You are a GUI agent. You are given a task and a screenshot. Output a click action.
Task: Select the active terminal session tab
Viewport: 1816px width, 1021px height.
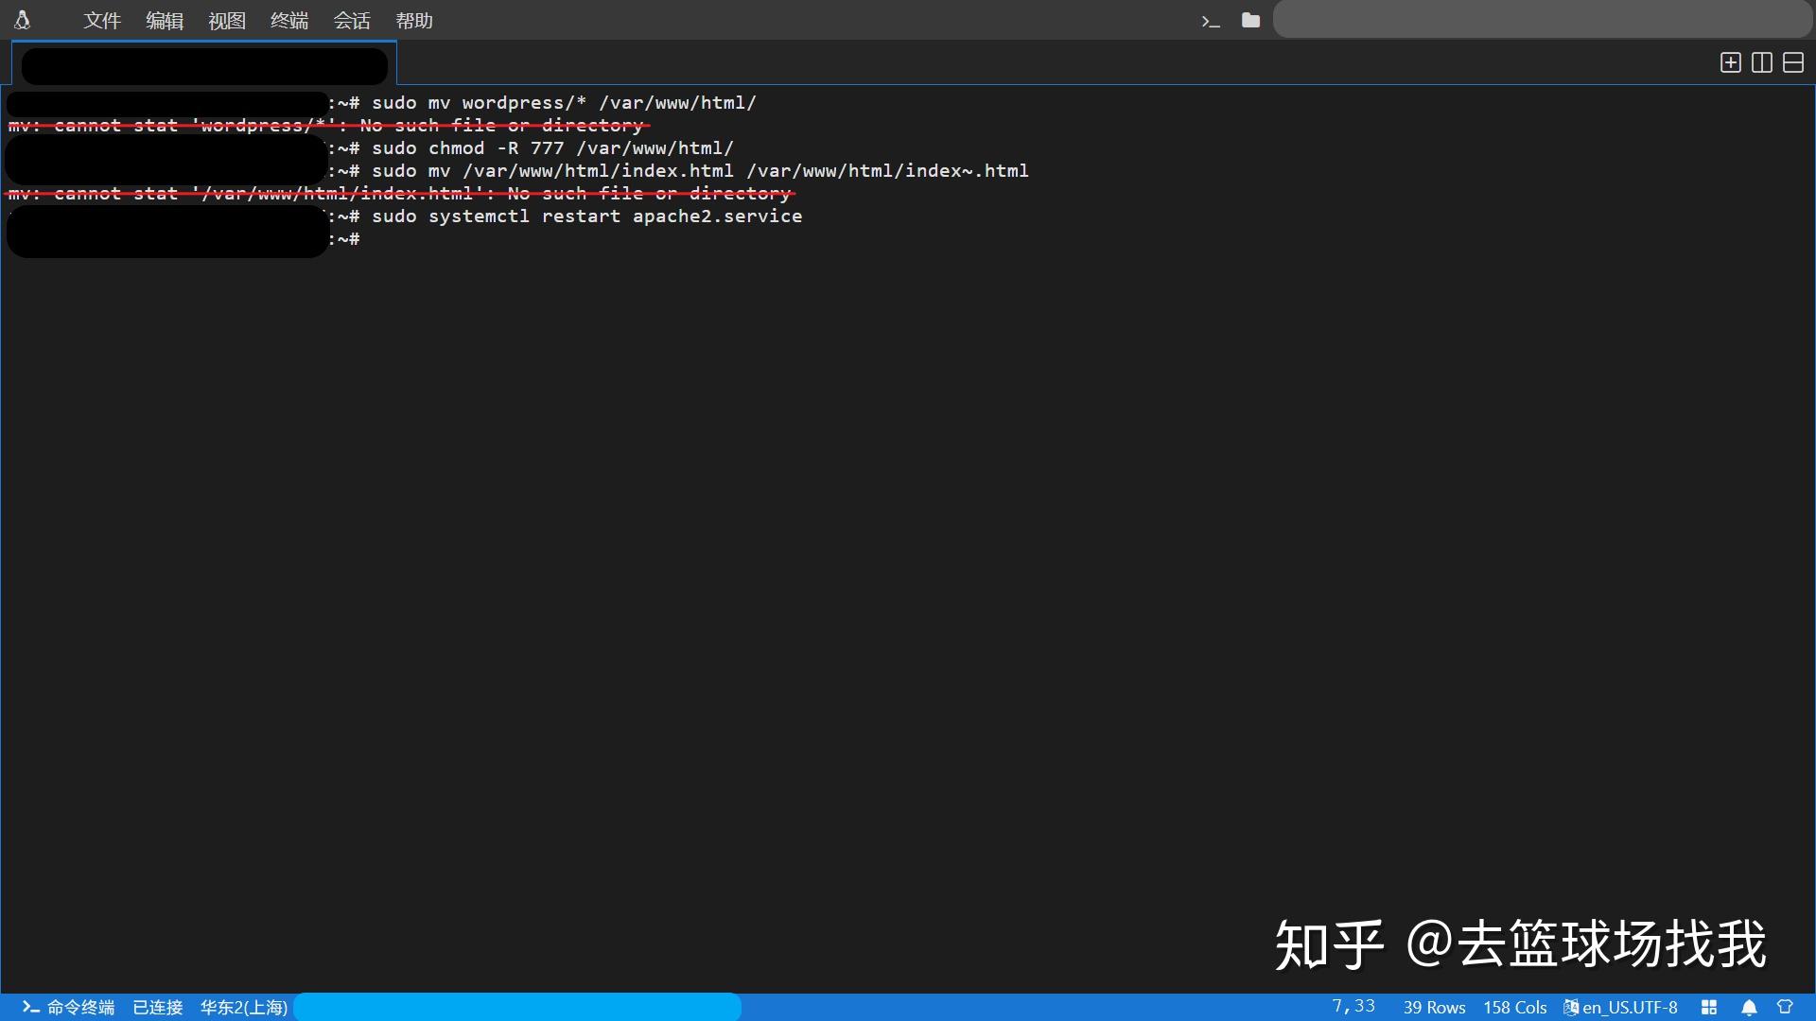coord(203,65)
